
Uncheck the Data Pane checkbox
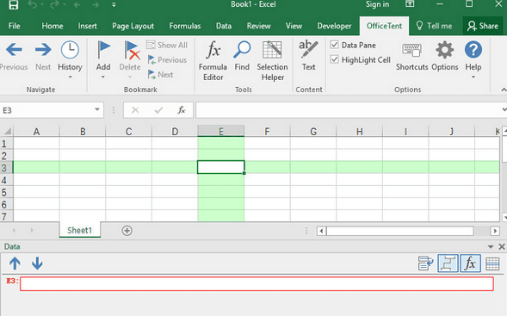334,44
